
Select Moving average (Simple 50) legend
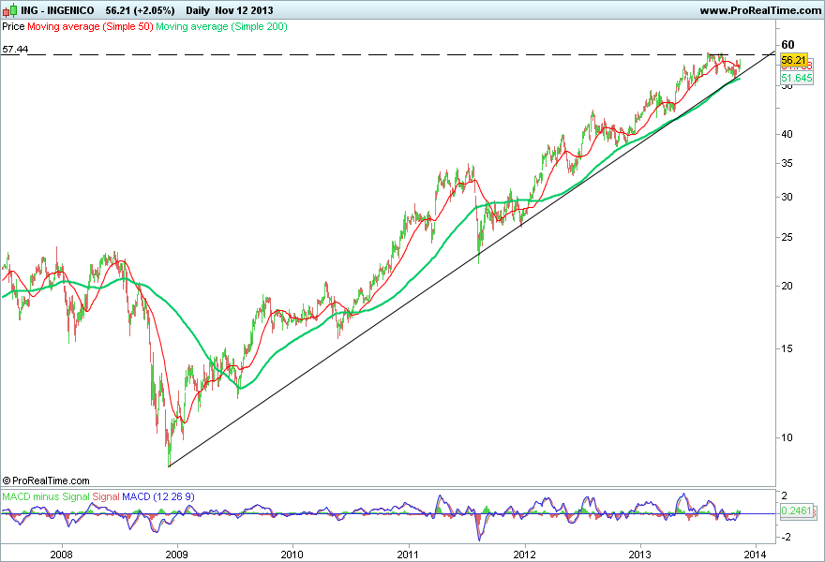(x=90, y=26)
